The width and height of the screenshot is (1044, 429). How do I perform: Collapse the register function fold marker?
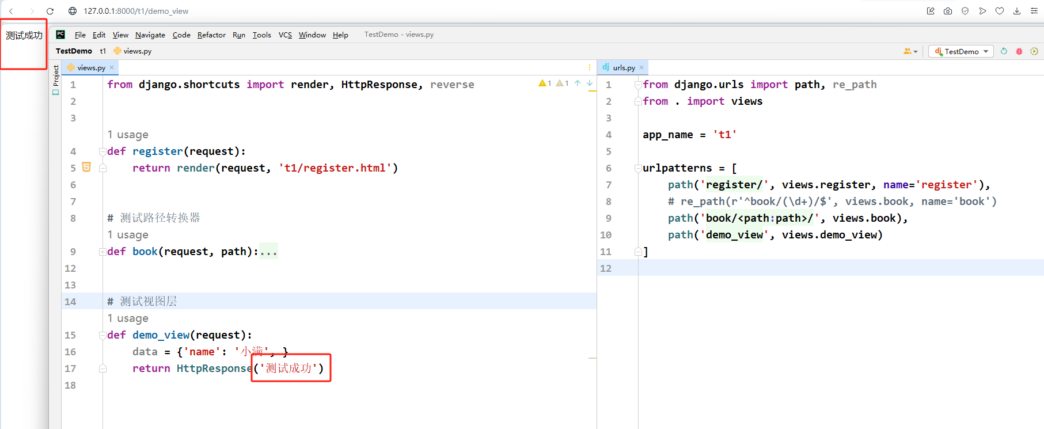pyautogui.click(x=102, y=151)
